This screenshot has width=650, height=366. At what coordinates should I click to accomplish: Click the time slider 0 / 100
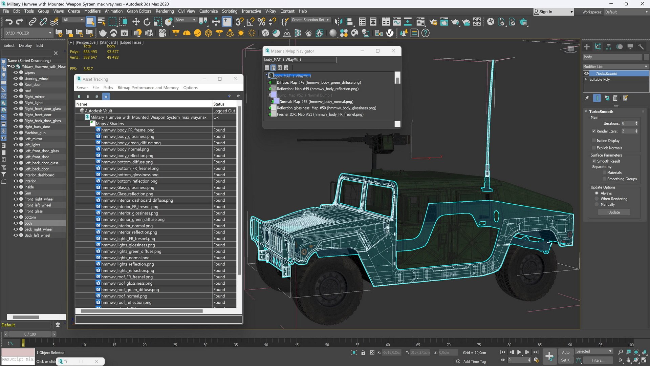click(30, 334)
